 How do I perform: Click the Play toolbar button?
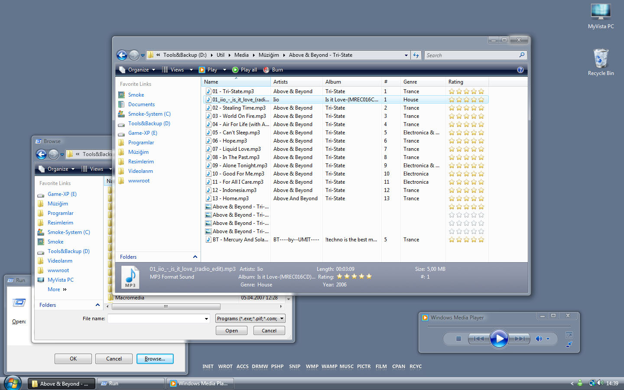[x=208, y=70]
